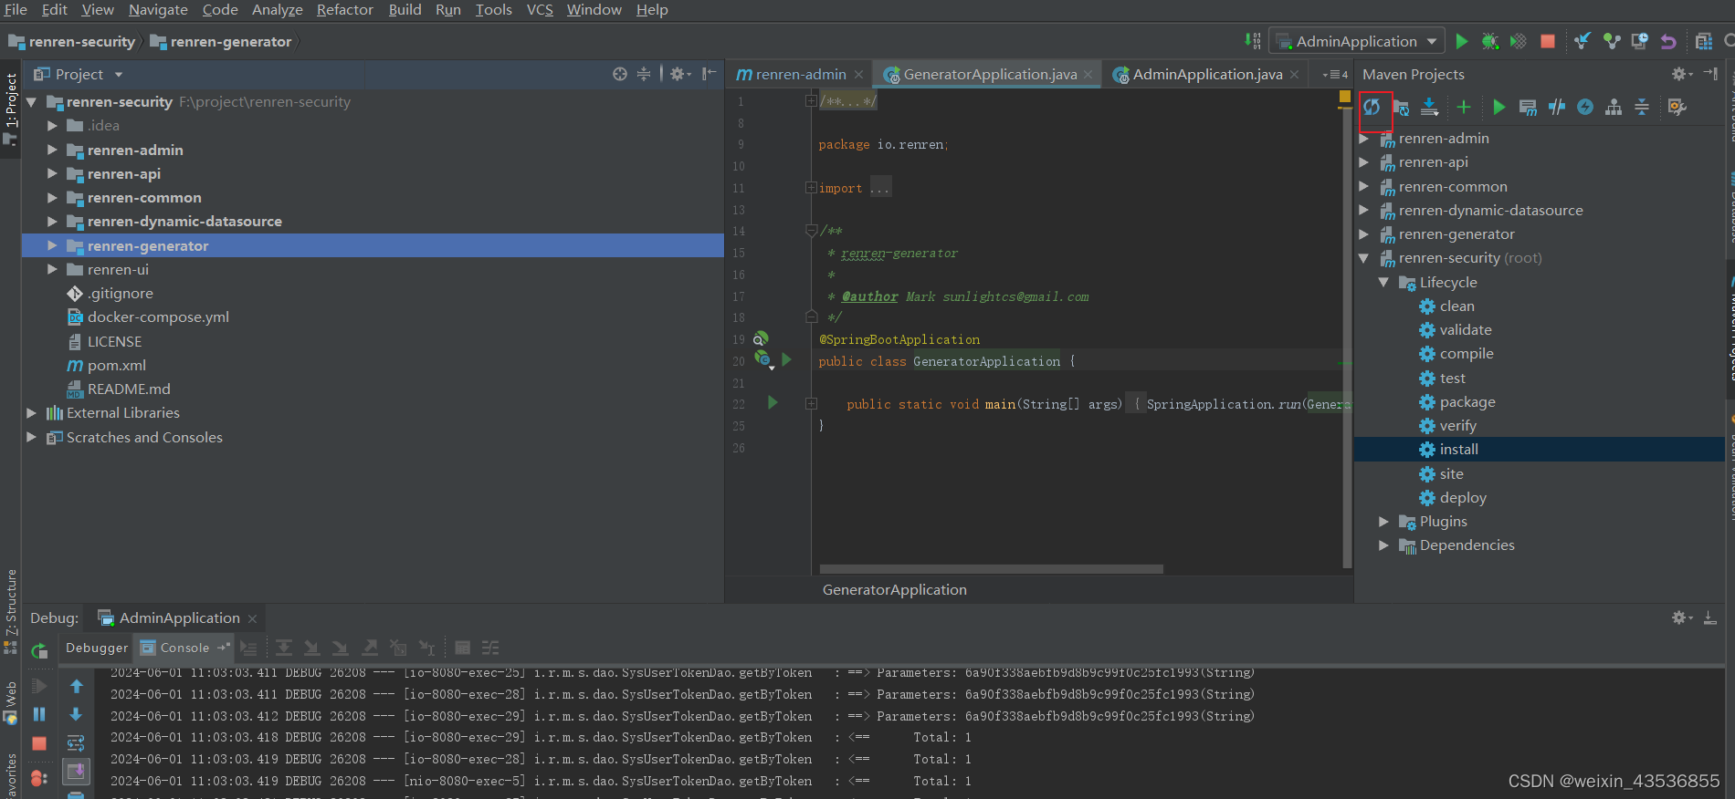Show VCS history clock icon

(1640, 41)
